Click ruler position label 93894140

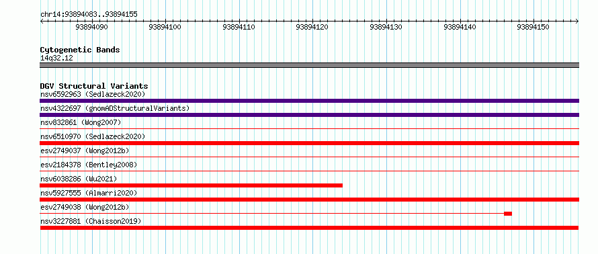pos(460,27)
